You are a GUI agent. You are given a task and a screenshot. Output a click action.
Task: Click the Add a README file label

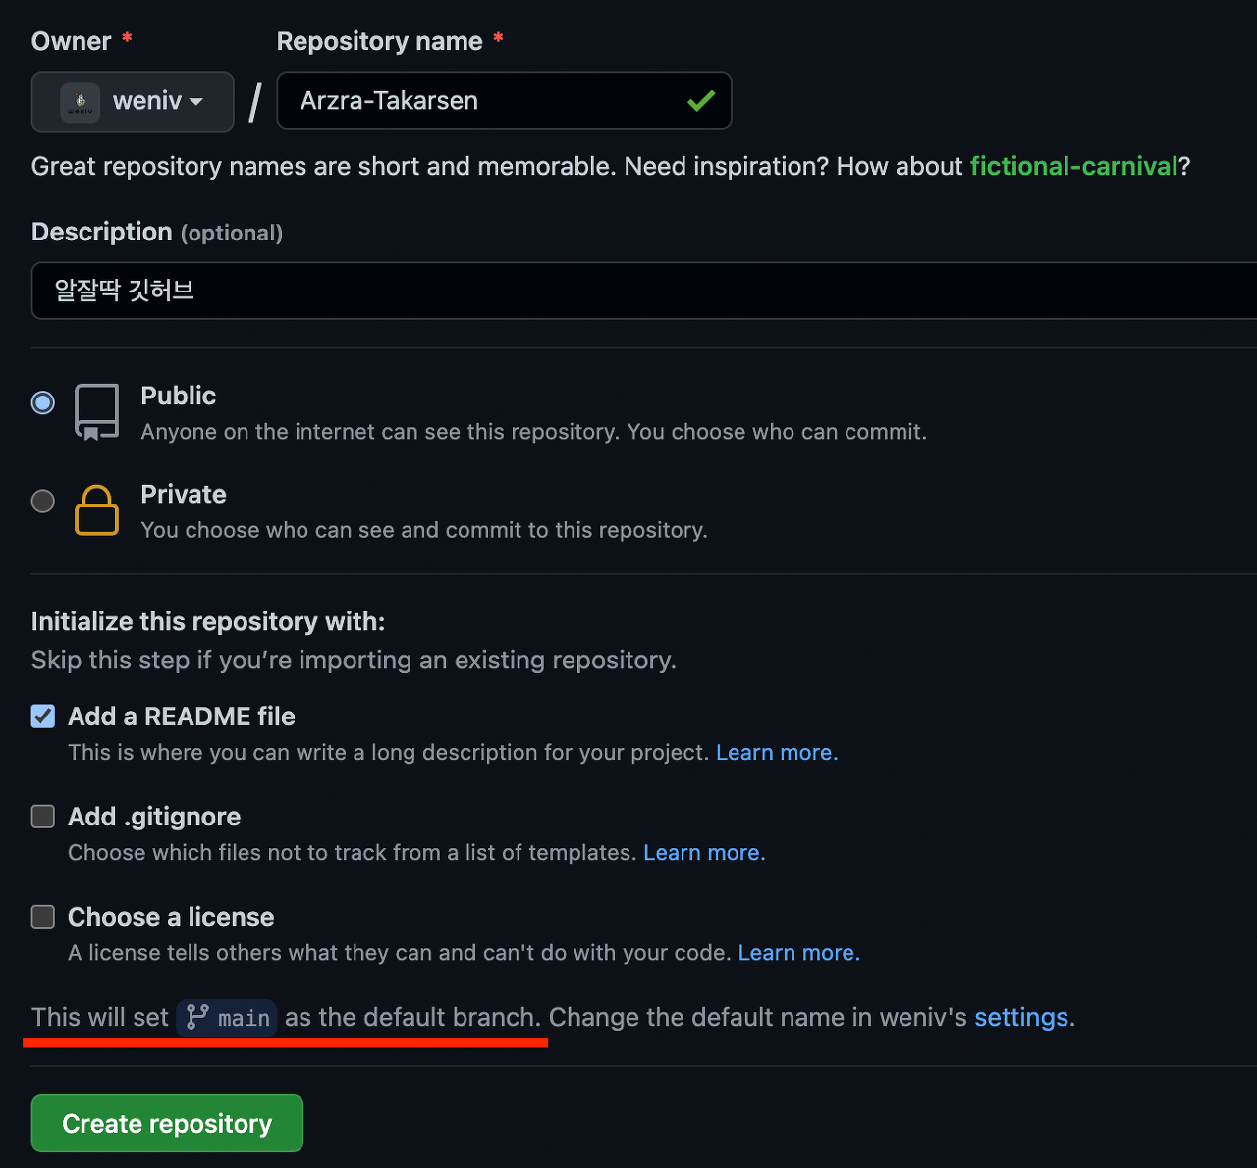(x=182, y=717)
